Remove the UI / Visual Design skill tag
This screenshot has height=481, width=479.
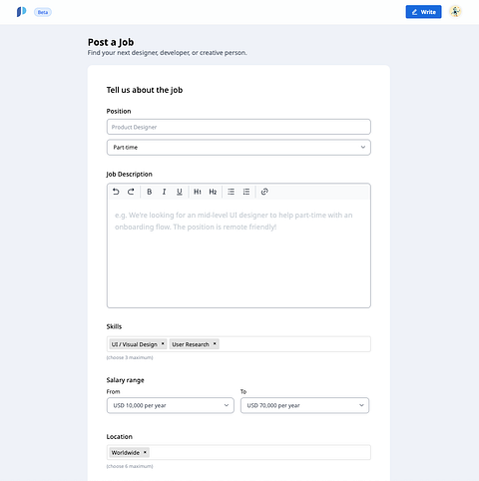[163, 344]
